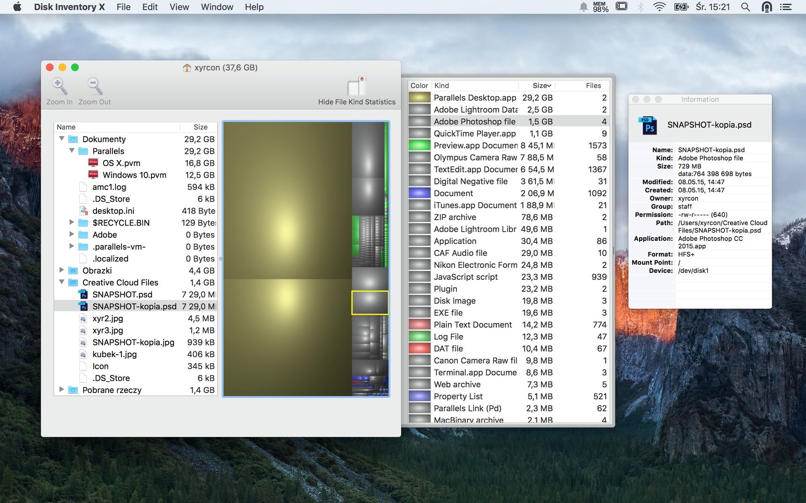This screenshot has width=806, height=503.
Task: Select the Adobe Photoshop file statistics row
Action: pos(508,122)
